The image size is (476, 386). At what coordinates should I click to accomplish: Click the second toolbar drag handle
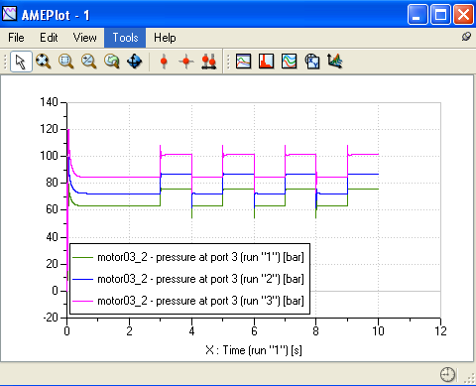[x=228, y=62]
